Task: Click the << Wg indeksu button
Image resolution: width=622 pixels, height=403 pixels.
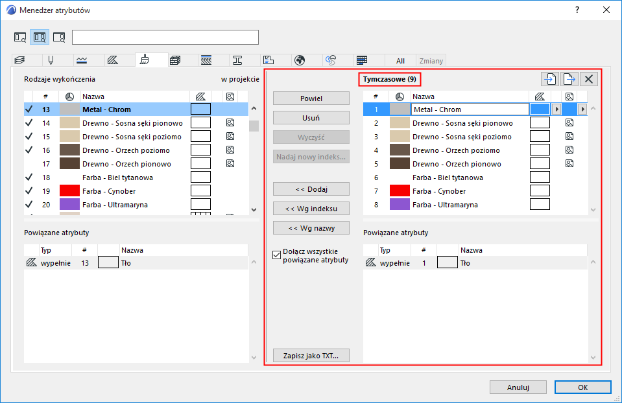Action: 311,209
